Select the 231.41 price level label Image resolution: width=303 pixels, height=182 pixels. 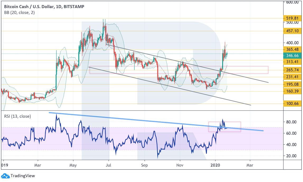(x=292, y=77)
